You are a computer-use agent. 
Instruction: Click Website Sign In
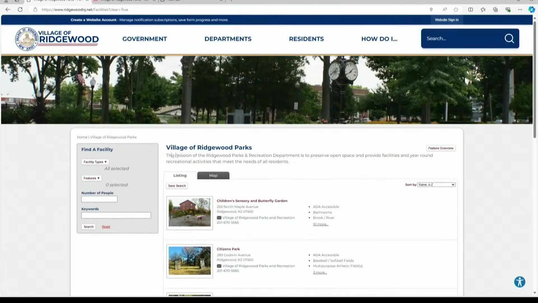click(447, 20)
